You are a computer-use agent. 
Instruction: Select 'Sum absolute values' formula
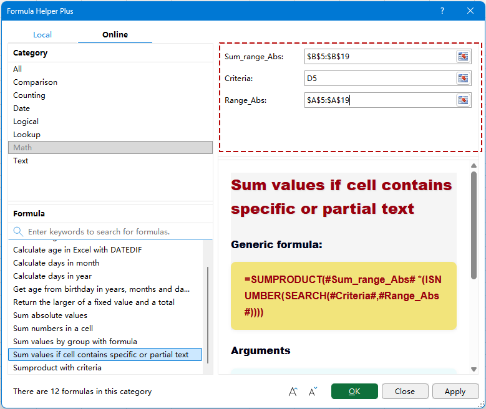point(105,315)
